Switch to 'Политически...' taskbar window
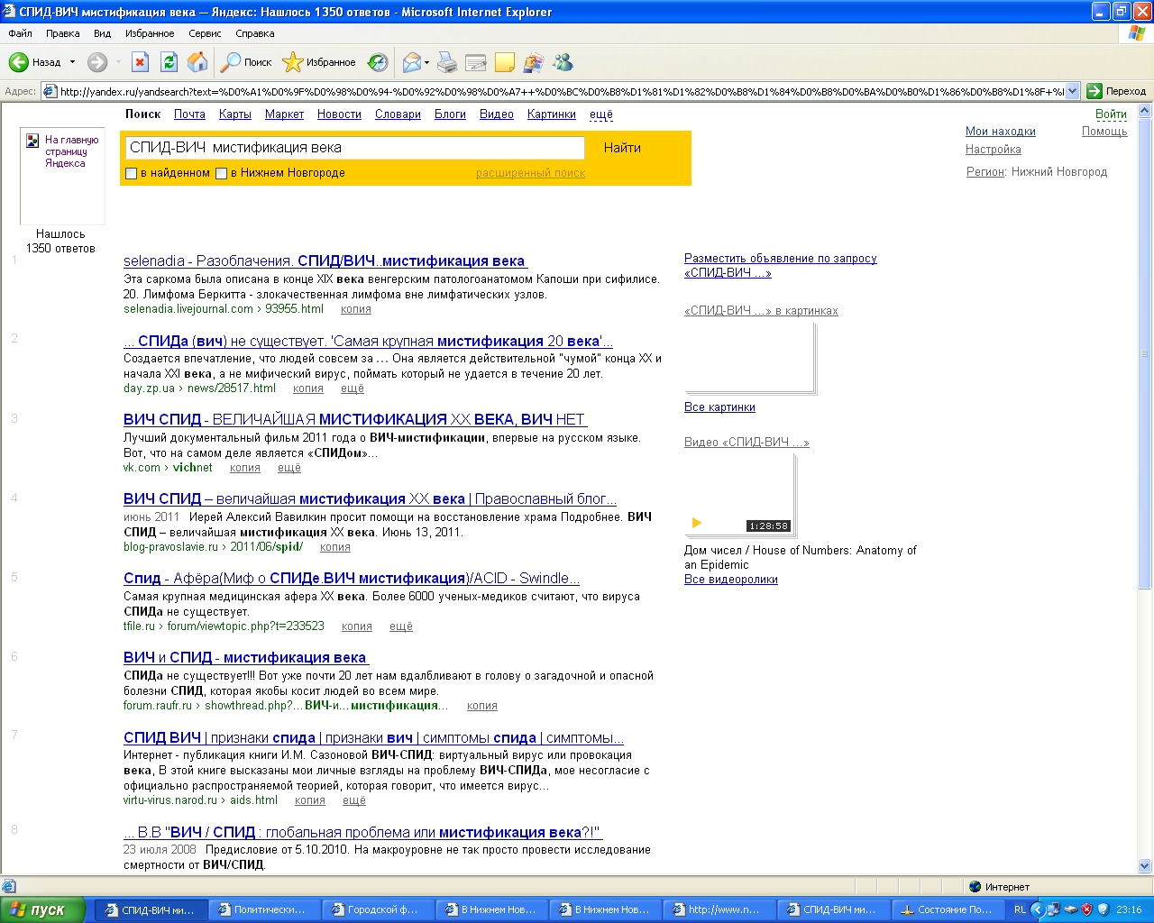The image size is (1154, 923). pyautogui.click(x=264, y=910)
